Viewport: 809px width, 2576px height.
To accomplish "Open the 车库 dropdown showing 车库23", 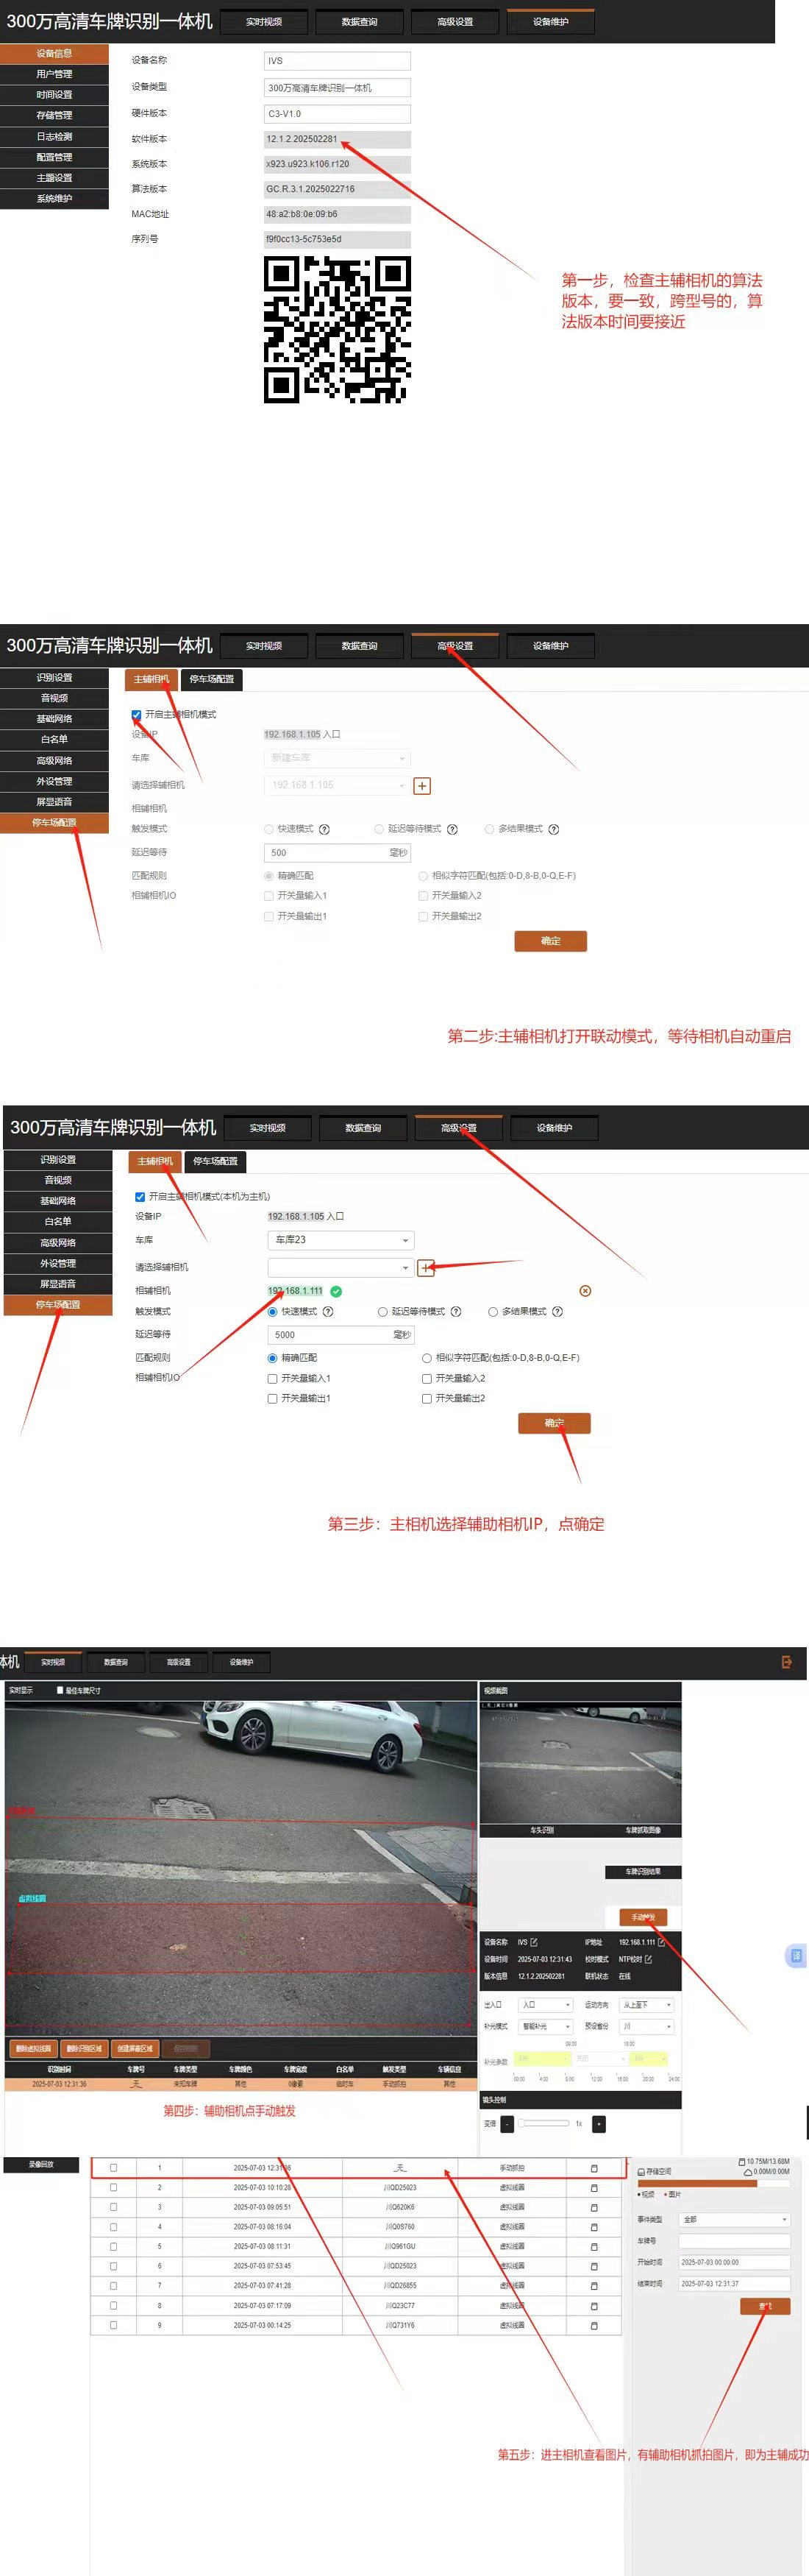I will (341, 1240).
